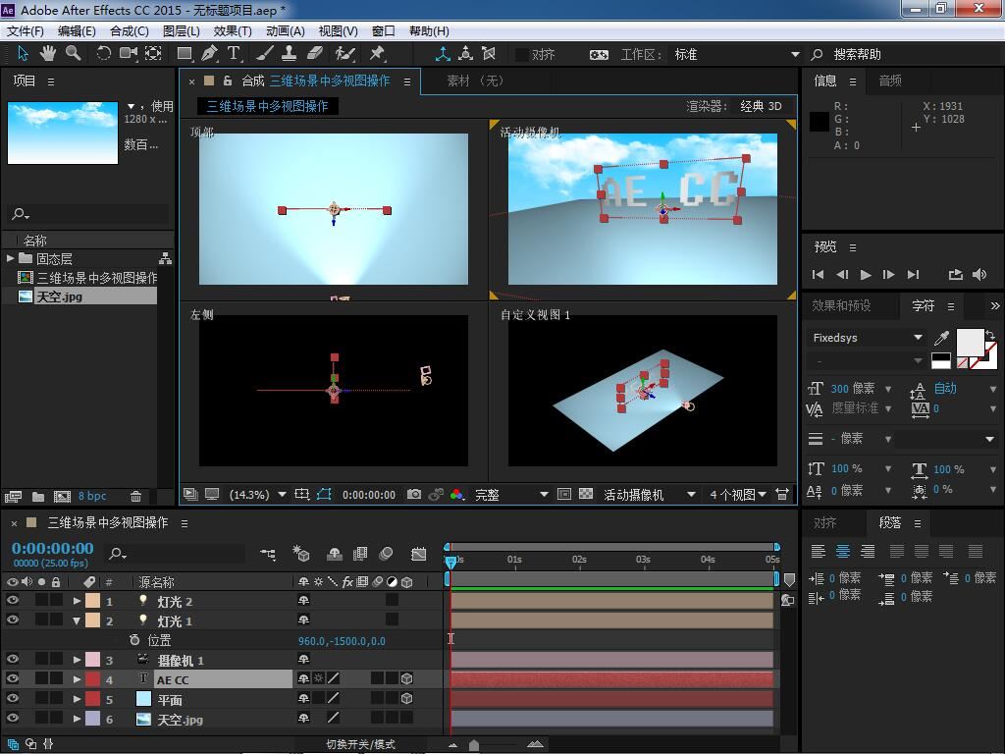Expand the 固态层 folder

click(x=10, y=258)
